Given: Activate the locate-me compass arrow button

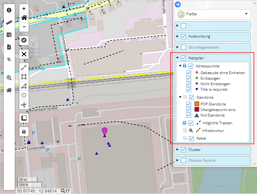Looking at the screenshot, I should [x=24, y=40].
